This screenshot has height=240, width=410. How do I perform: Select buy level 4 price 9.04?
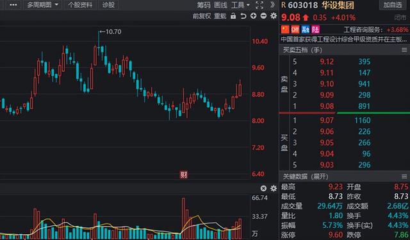(x=327, y=153)
